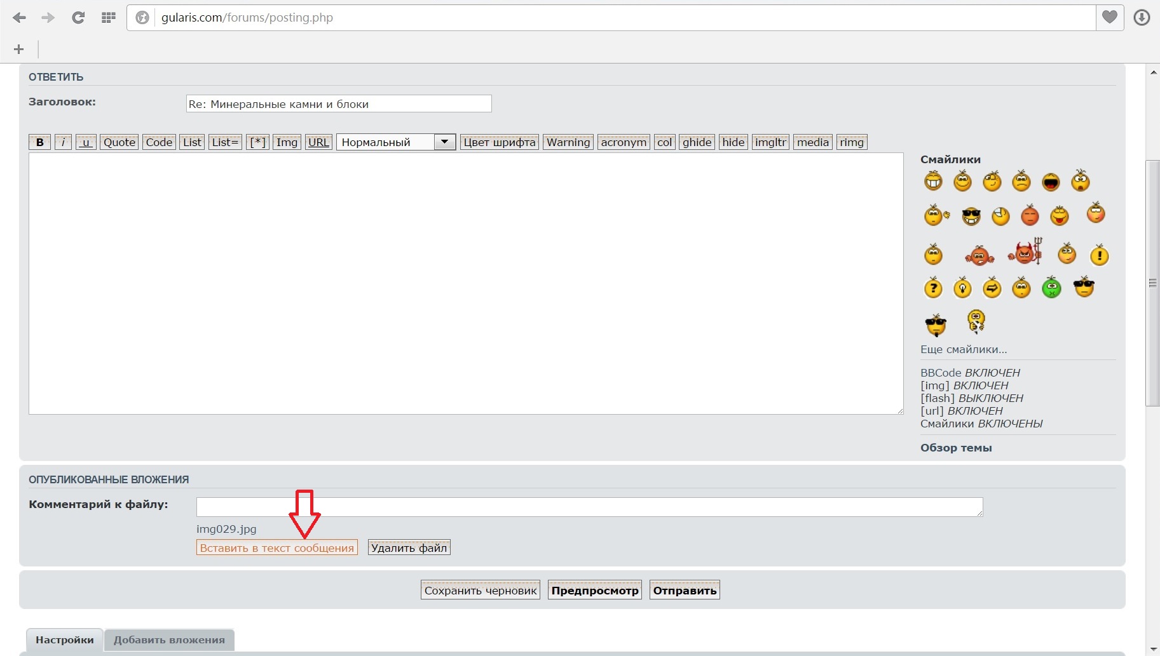Select the Настройки tab

[64, 639]
